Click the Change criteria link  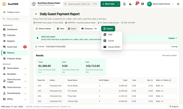pyautogui.click(x=175, y=47)
